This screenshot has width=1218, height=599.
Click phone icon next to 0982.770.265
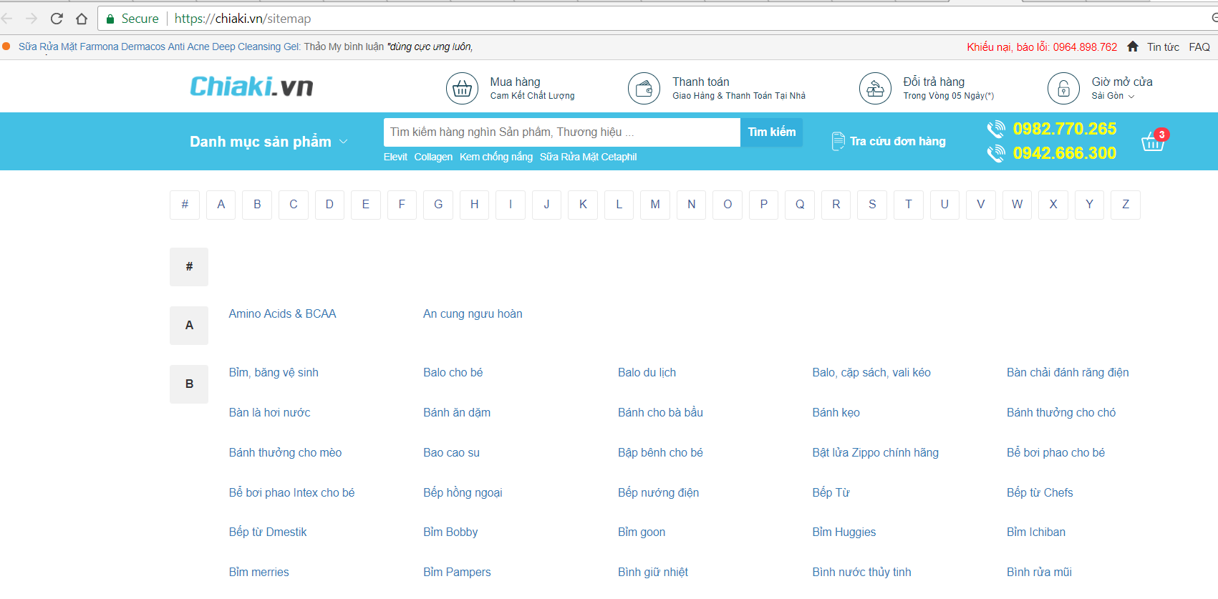[x=996, y=130]
